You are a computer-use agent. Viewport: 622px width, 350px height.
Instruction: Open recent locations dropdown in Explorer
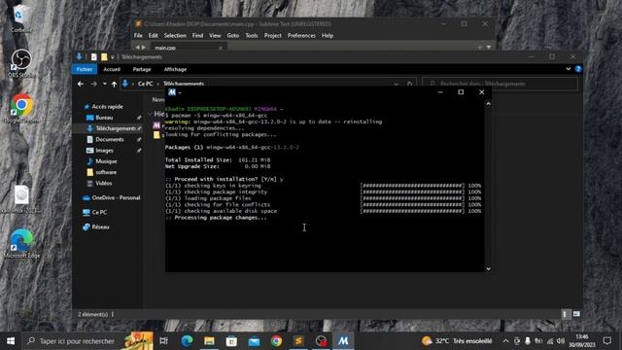[x=105, y=85]
